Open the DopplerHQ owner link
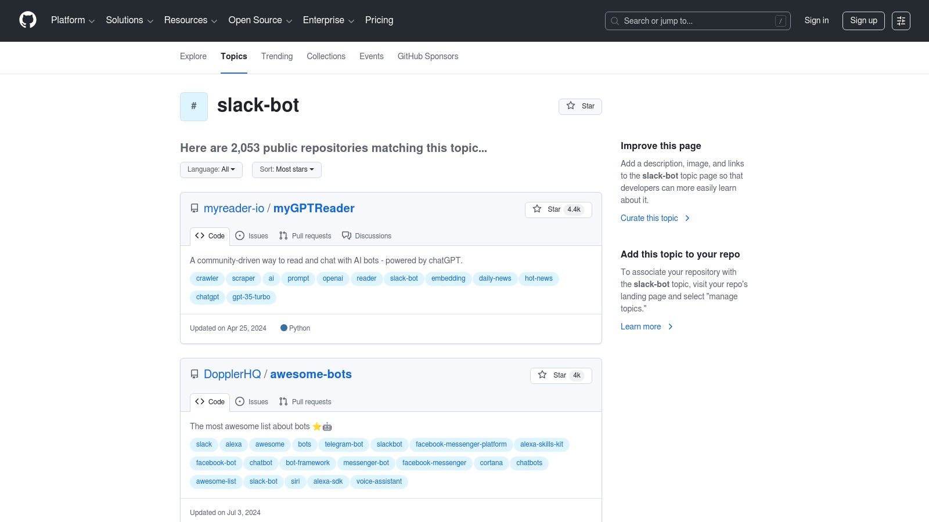Viewport: 929px width, 522px height. 232,374
